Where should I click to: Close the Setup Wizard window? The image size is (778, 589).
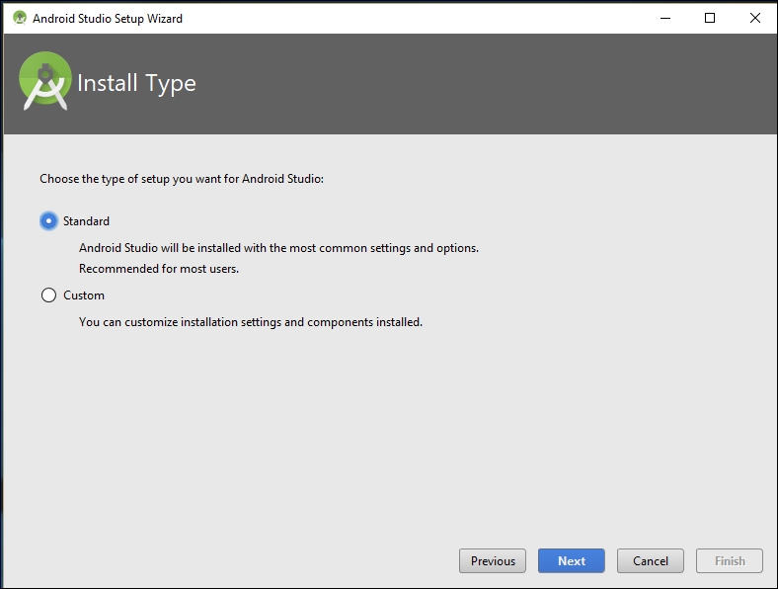(754, 19)
